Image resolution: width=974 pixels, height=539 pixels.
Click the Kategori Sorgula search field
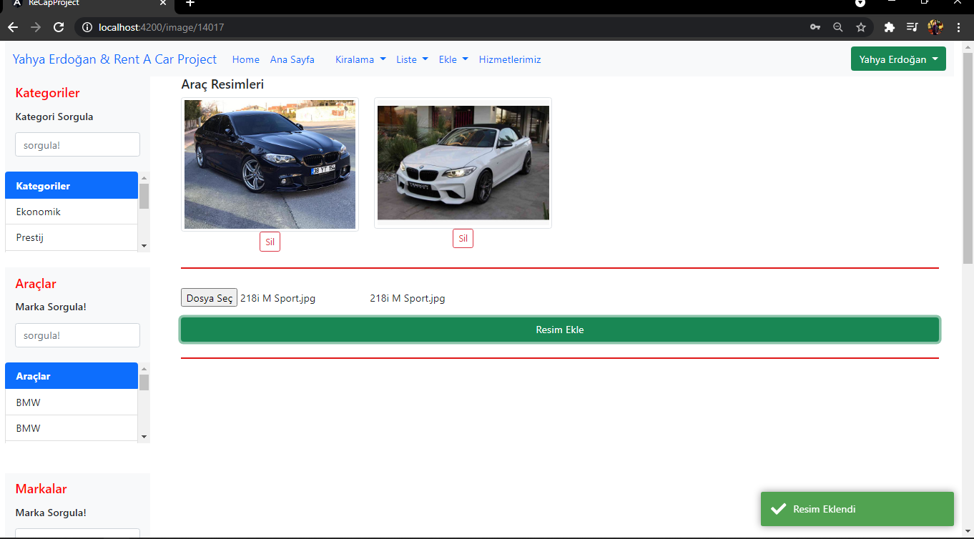click(x=77, y=144)
